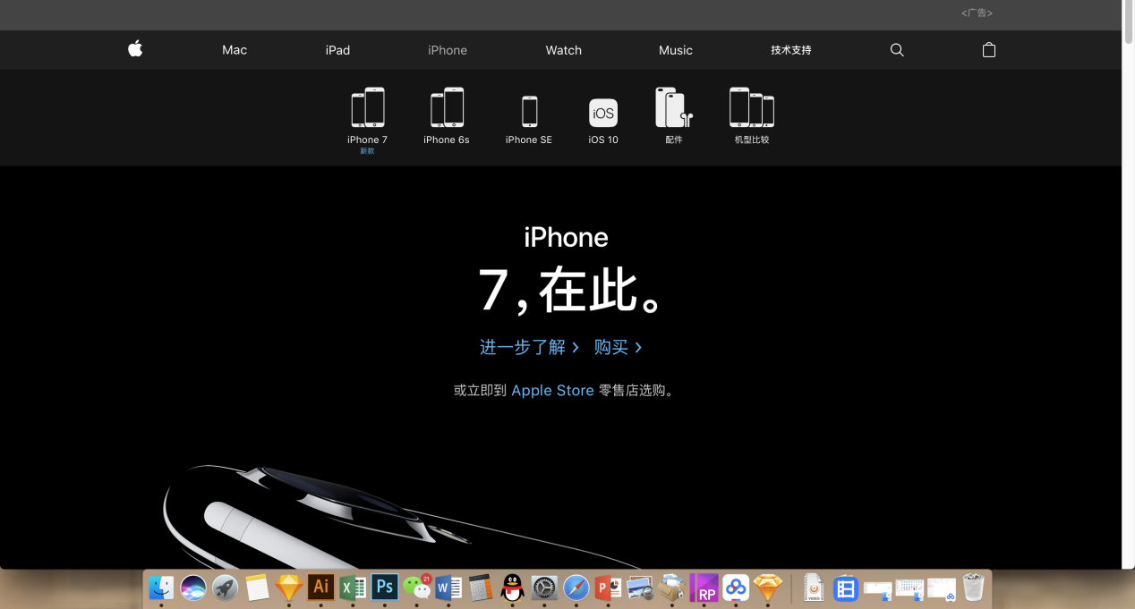The image size is (1135, 609).
Task: Open 技术支持 in the navigation bar
Action: 791,50
